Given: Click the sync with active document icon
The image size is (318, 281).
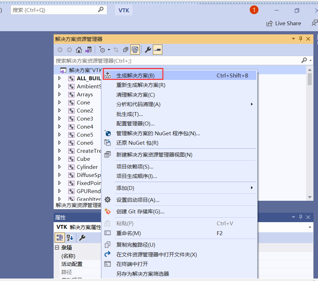Looking at the screenshot, I should 116,50.
